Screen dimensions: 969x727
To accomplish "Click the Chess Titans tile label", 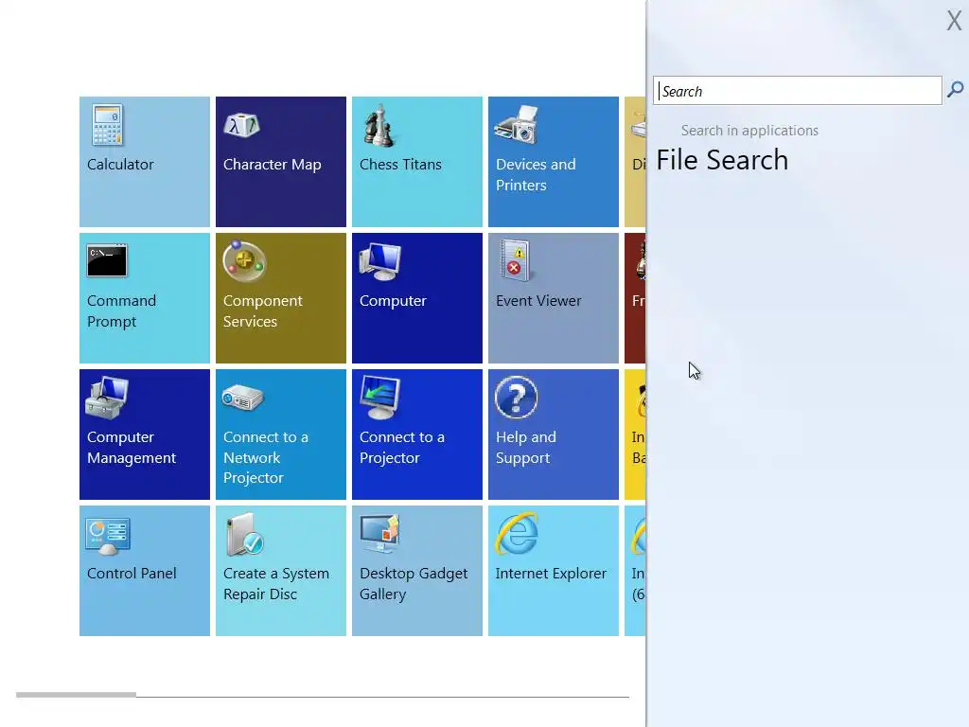I will [400, 165].
